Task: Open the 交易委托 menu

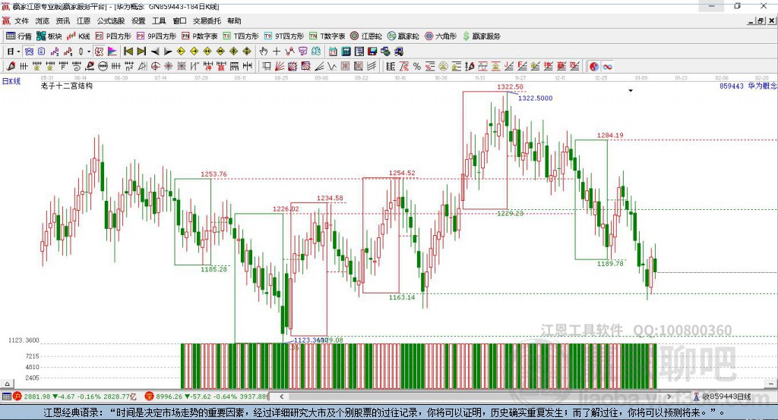Action: coord(207,20)
